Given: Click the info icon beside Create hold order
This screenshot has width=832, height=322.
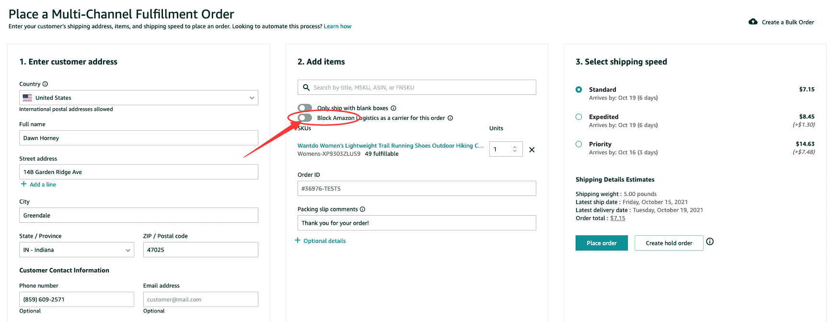Looking at the screenshot, I should coord(710,241).
